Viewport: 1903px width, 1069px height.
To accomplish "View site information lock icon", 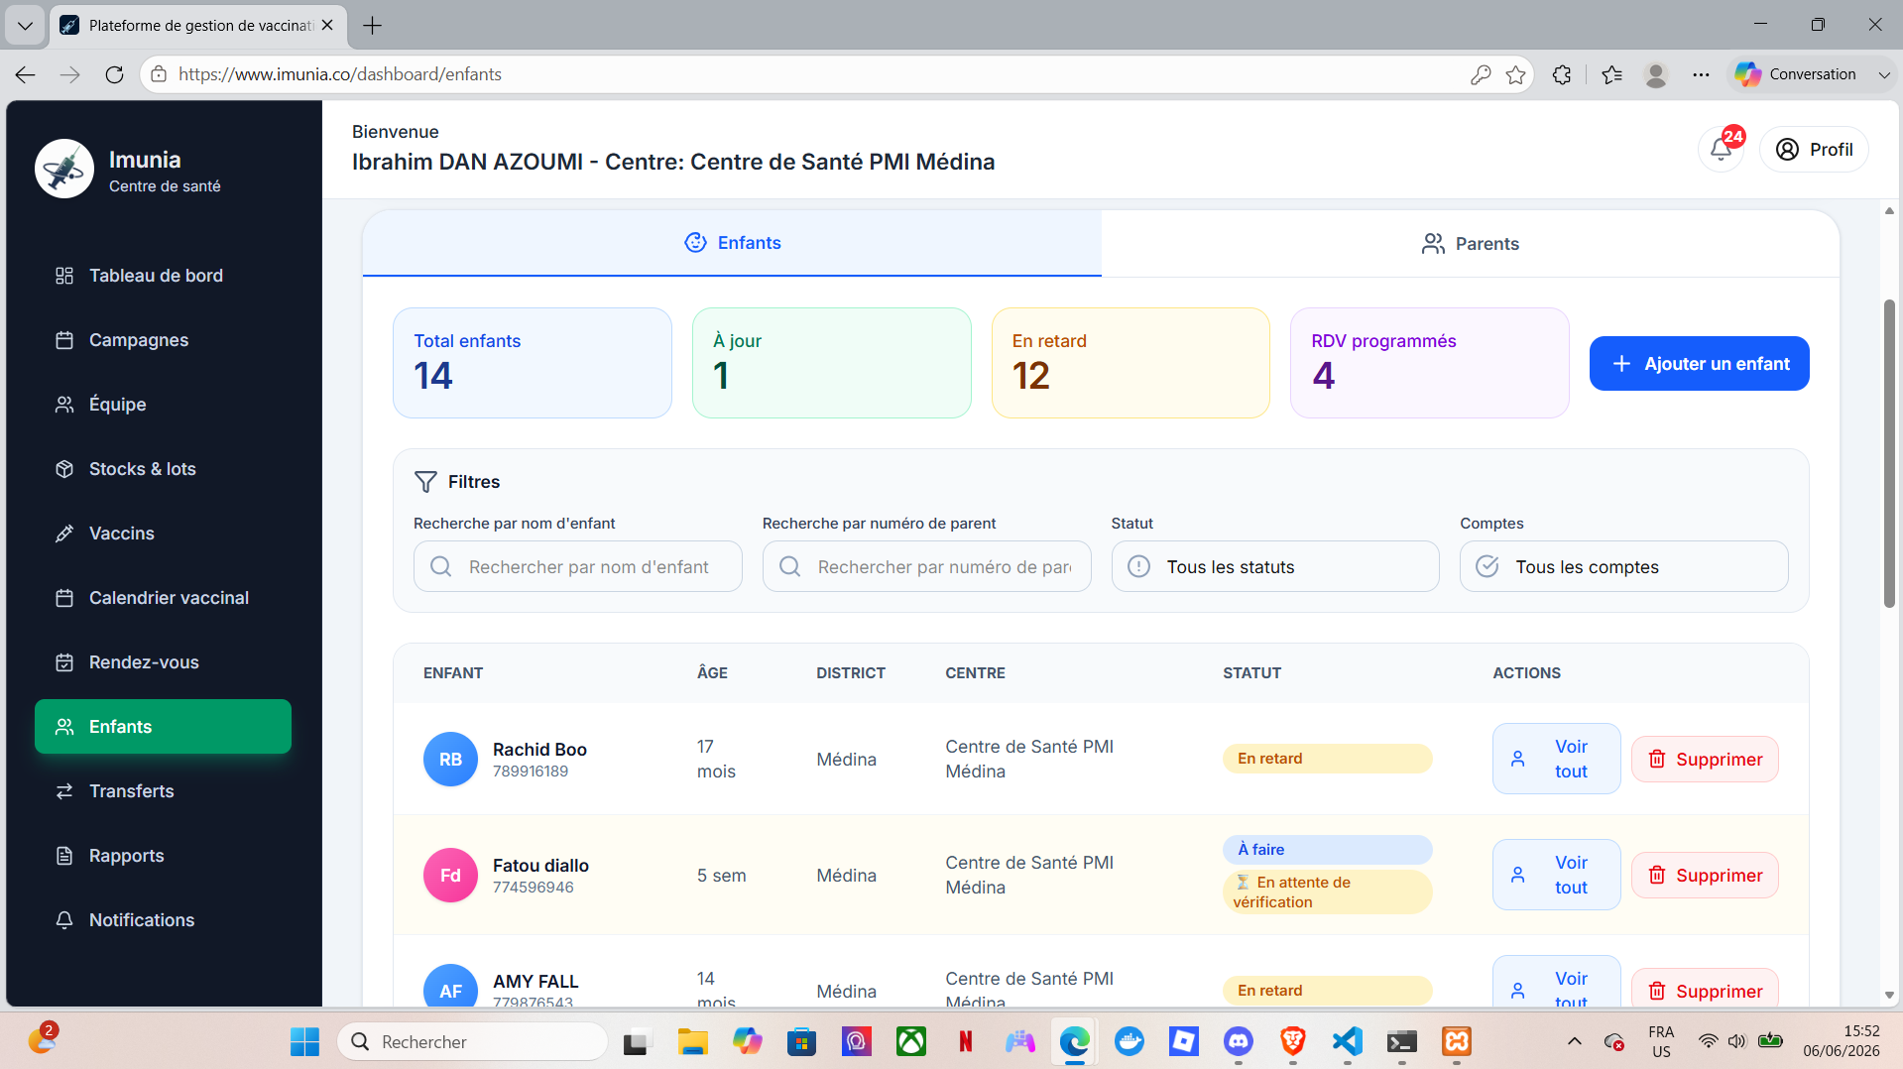I will pyautogui.click(x=159, y=74).
